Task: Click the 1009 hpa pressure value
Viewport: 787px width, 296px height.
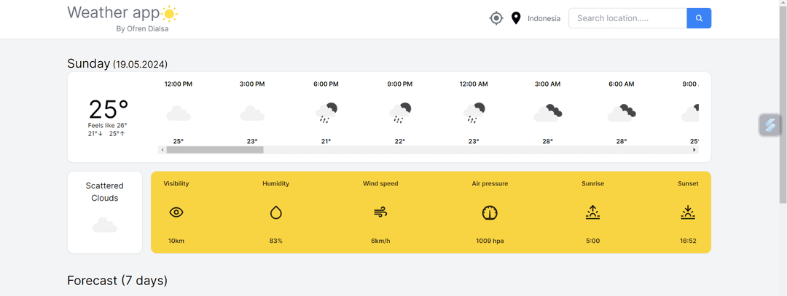Action: pyautogui.click(x=490, y=241)
